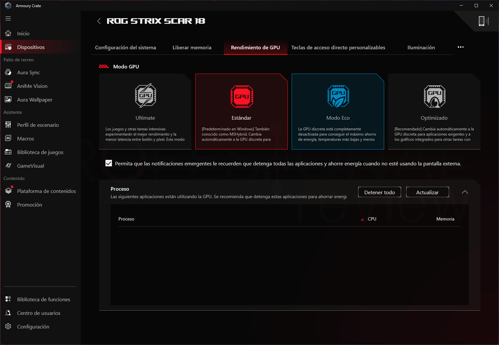Image resolution: width=499 pixels, height=345 pixels.
Task: Click the Biblioteca de juegos icon
Action: (8, 152)
